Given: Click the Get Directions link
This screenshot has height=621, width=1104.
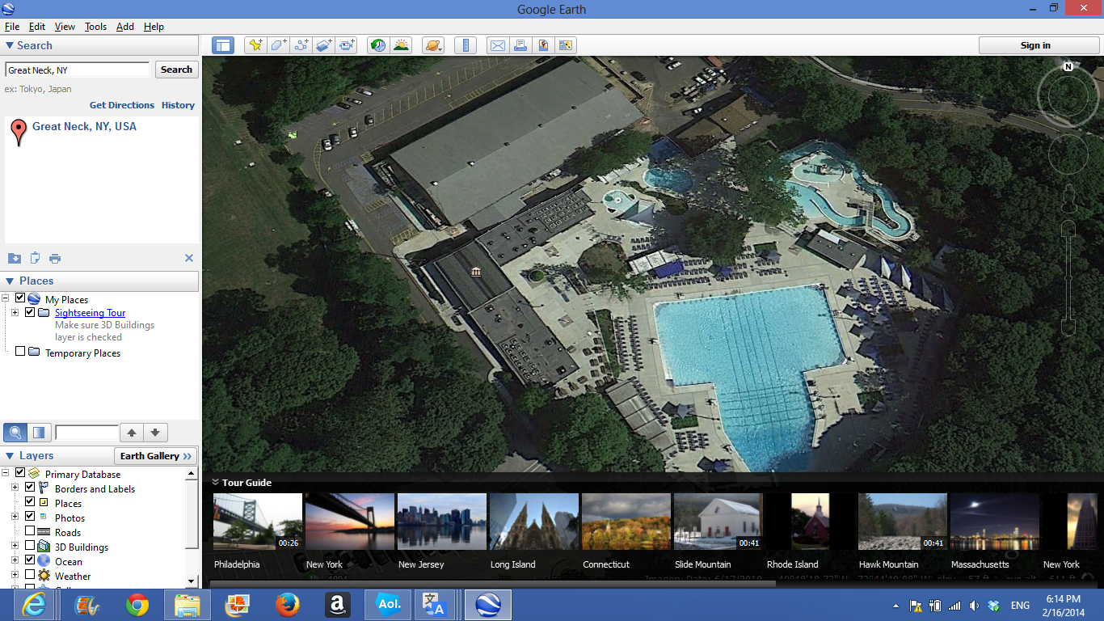Looking at the screenshot, I should coord(121,105).
